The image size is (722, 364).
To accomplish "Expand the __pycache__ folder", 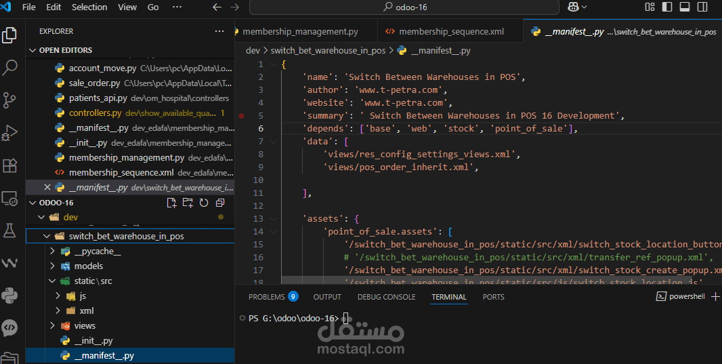I will tap(52, 251).
